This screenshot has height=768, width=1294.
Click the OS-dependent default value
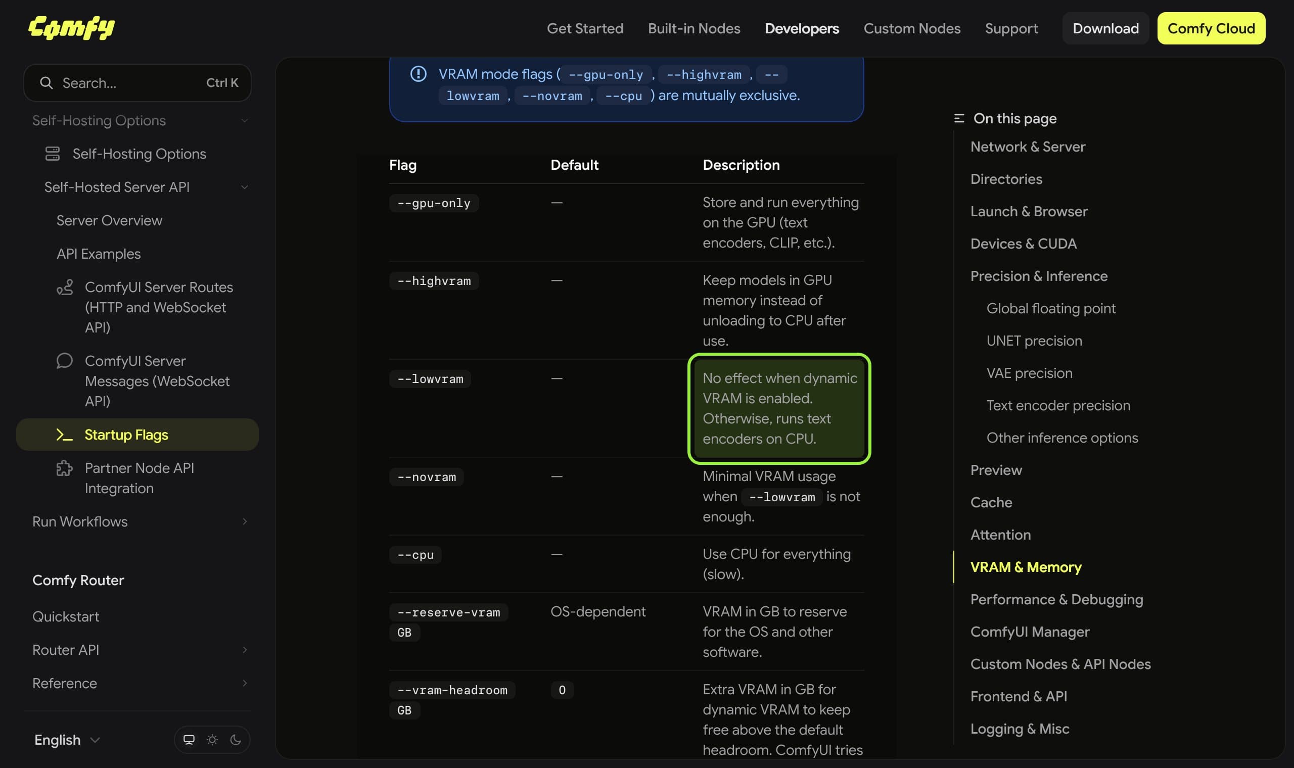(598, 612)
